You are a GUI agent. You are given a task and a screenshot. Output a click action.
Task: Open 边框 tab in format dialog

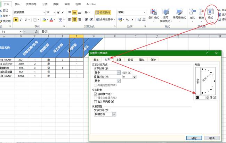[130, 60]
